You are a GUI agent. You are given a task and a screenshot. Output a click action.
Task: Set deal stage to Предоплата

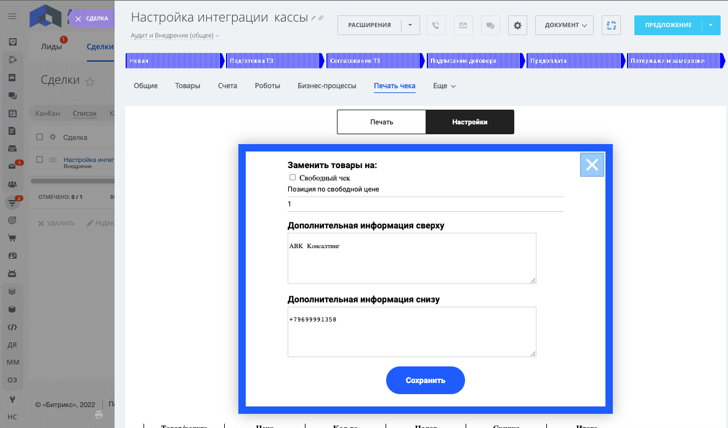[x=576, y=61]
